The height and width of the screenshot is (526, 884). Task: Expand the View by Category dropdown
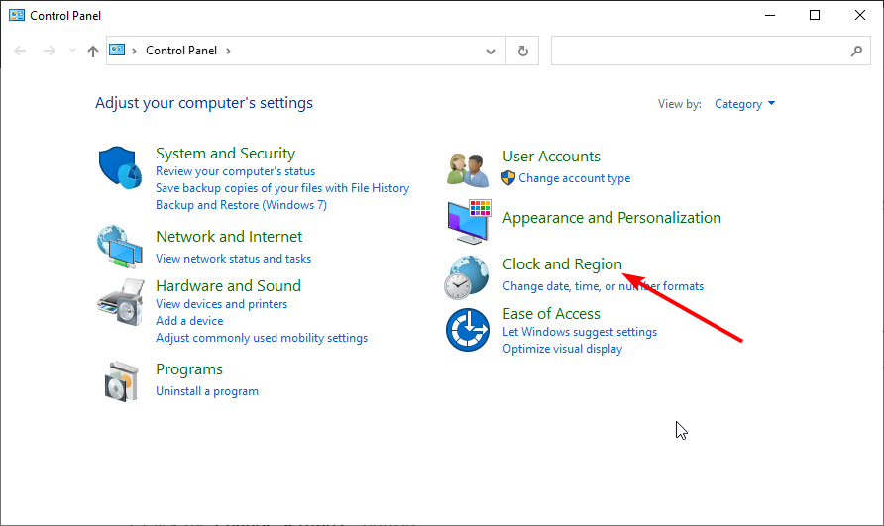(744, 104)
